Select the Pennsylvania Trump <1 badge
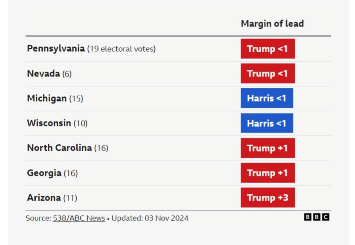 tap(268, 49)
